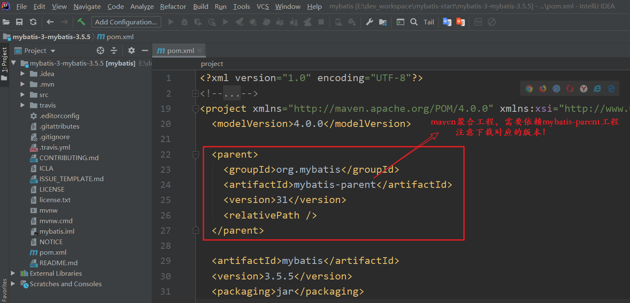Open the Navigate menu

click(87, 6)
